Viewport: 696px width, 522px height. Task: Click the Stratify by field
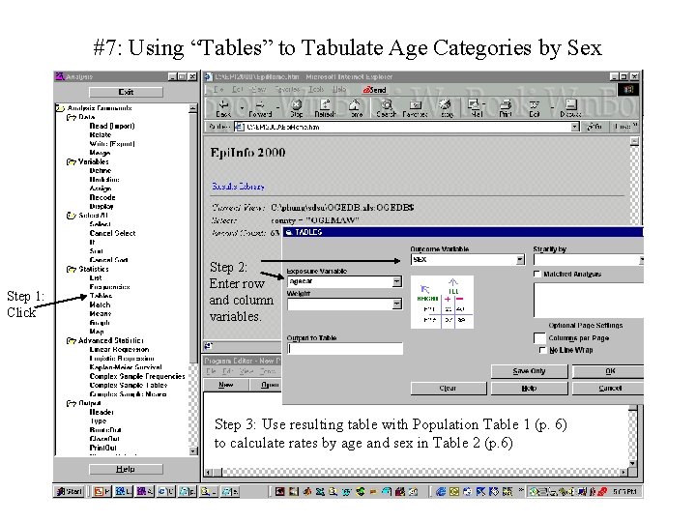588,260
